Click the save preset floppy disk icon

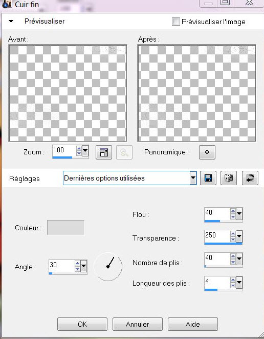coord(208,178)
